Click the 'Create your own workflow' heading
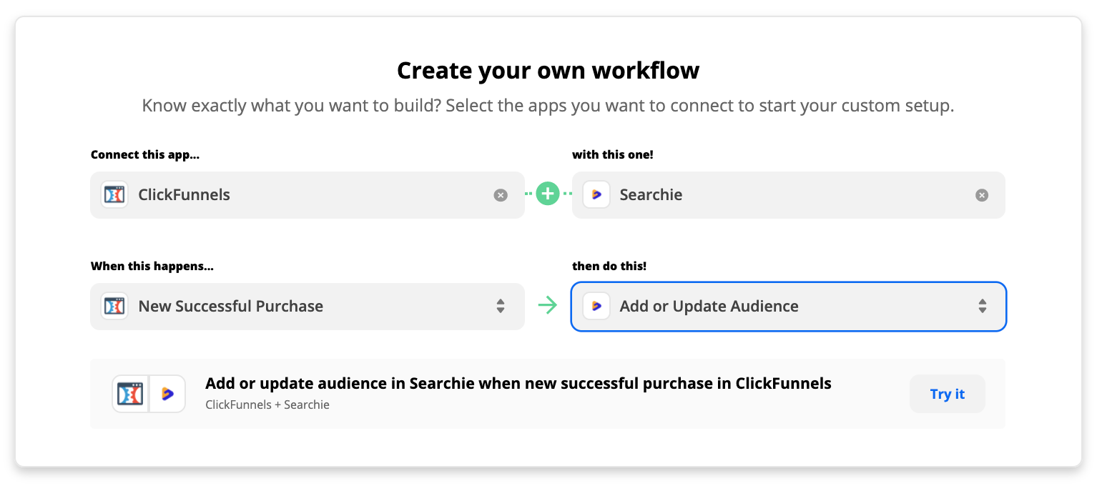The width and height of the screenshot is (1097, 486). pyautogui.click(x=548, y=71)
